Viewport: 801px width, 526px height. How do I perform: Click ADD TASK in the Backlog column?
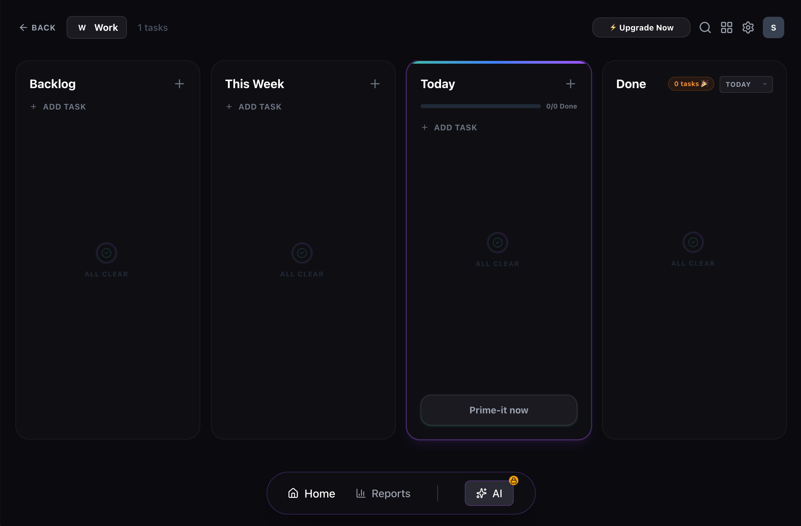[x=58, y=107]
